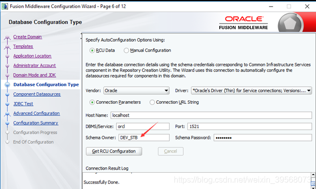Select the RCU Data radio button
The height and width of the screenshot is (189, 316).
coord(92,51)
